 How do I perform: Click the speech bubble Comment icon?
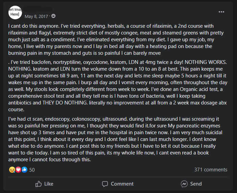click(105, 184)
